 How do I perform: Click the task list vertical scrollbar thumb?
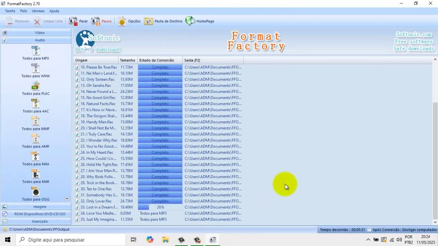tap(435, 161)
